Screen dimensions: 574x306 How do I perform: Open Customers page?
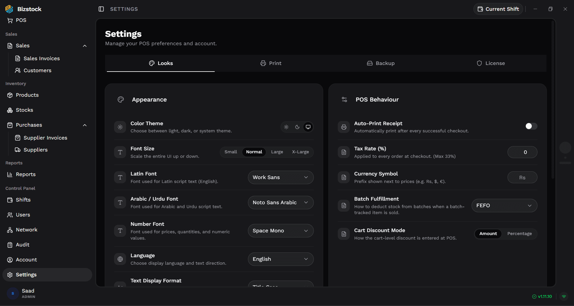coord(37,70)
